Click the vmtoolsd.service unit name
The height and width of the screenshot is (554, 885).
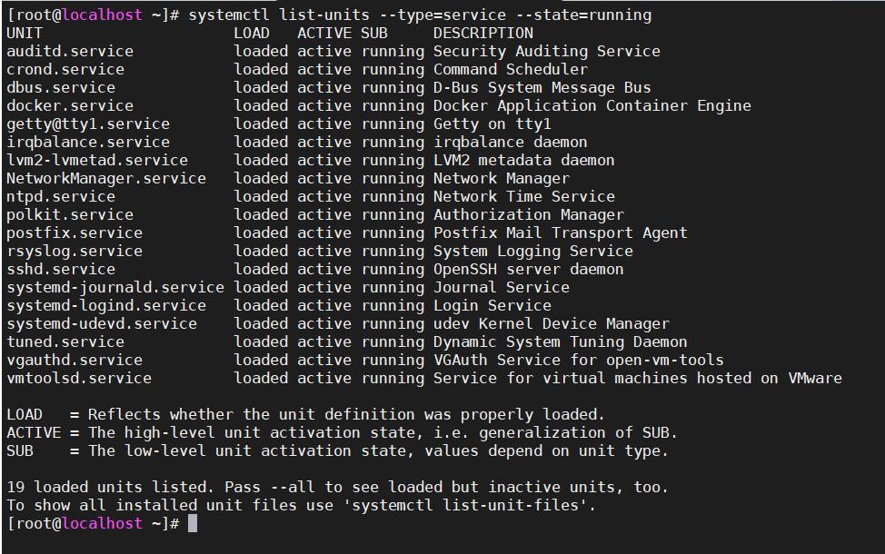tap(79, 378)
